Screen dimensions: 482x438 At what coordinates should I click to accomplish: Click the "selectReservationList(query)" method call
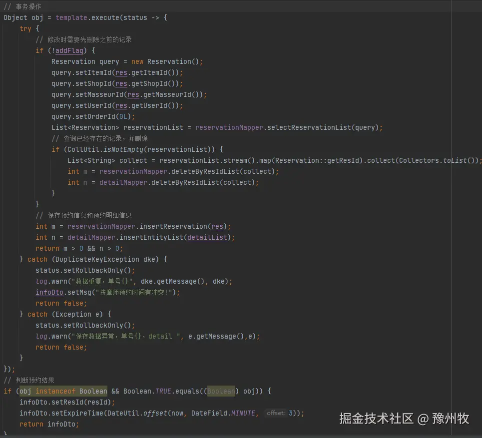click(323, 127)
